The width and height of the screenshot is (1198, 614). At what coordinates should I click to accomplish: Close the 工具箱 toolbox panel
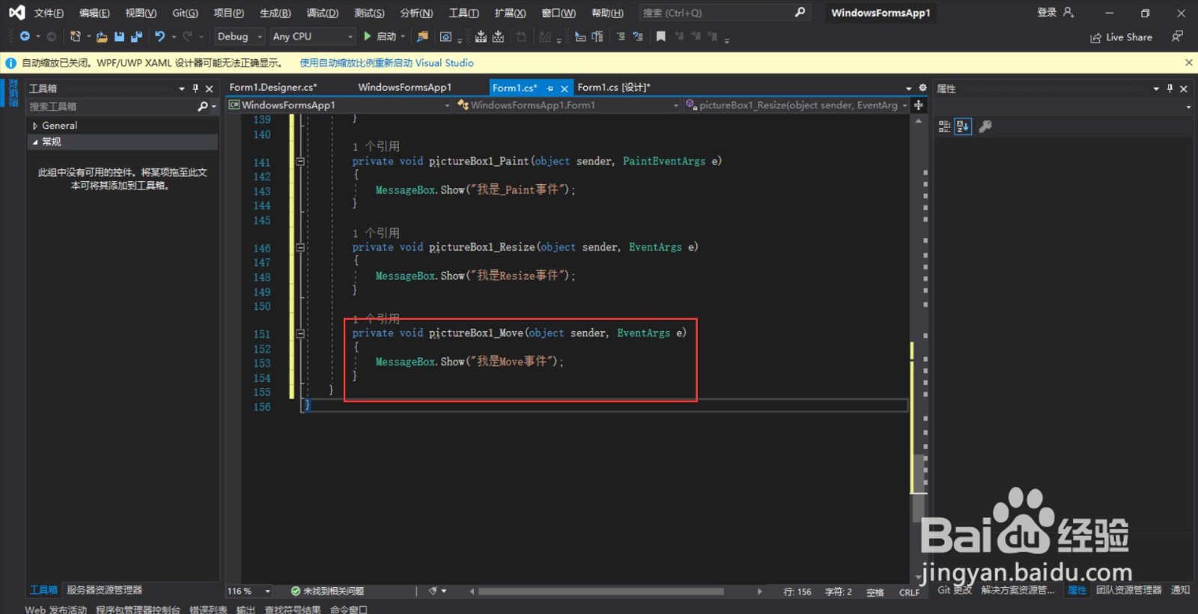[x=210, y=88]
